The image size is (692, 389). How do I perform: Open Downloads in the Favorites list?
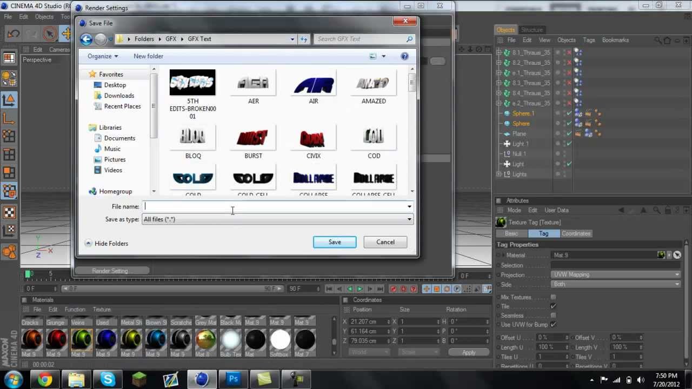119,96
